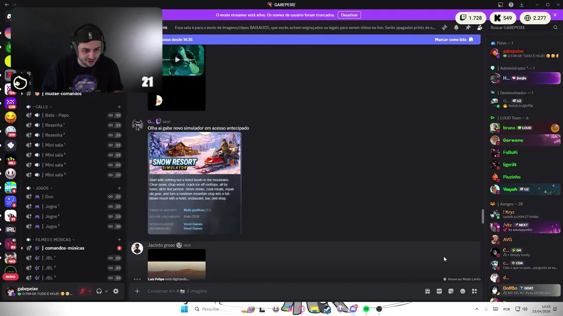
Task: Click the plus attachment button in message bar
Action: (137, 291)
